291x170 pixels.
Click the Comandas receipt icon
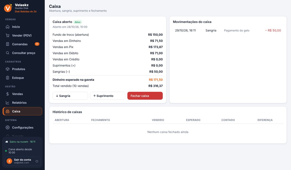7,44
